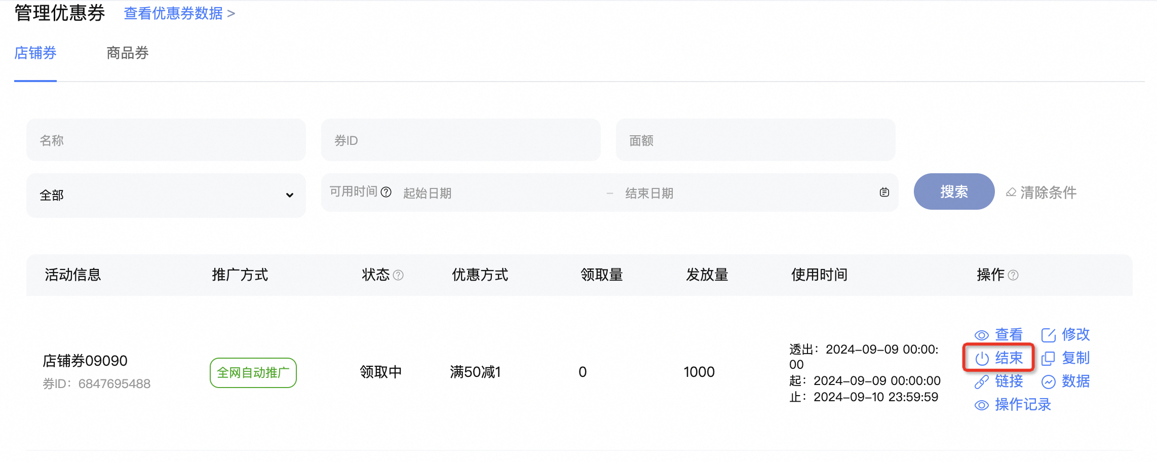Click the 优惠方式 column header

tap(480, 275)
